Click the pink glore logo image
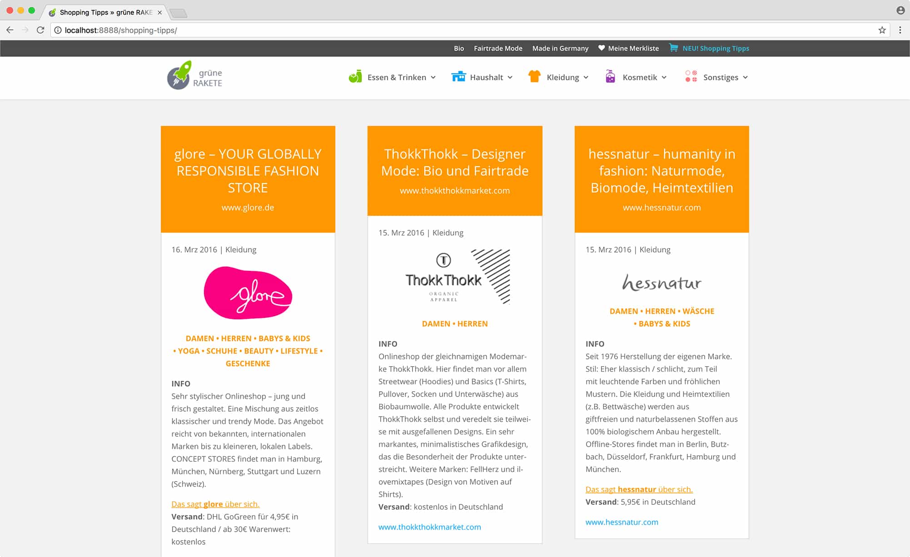910x557 pixels. pyautogui.click(x=248, y=293)
